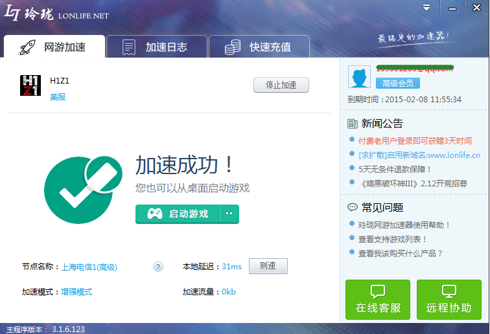Open 在线客服 online support
This screenshot has width=490, height=334.
[x=378, y=300]
